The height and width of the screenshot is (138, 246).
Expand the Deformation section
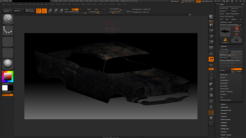point(226,120)
